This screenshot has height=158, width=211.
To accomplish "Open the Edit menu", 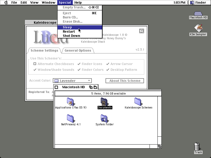I will point(24,3).
